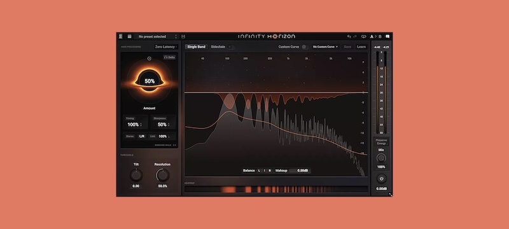Copy A to B using the arrow
Screen dimensions: 509x229
coord(376,37)
